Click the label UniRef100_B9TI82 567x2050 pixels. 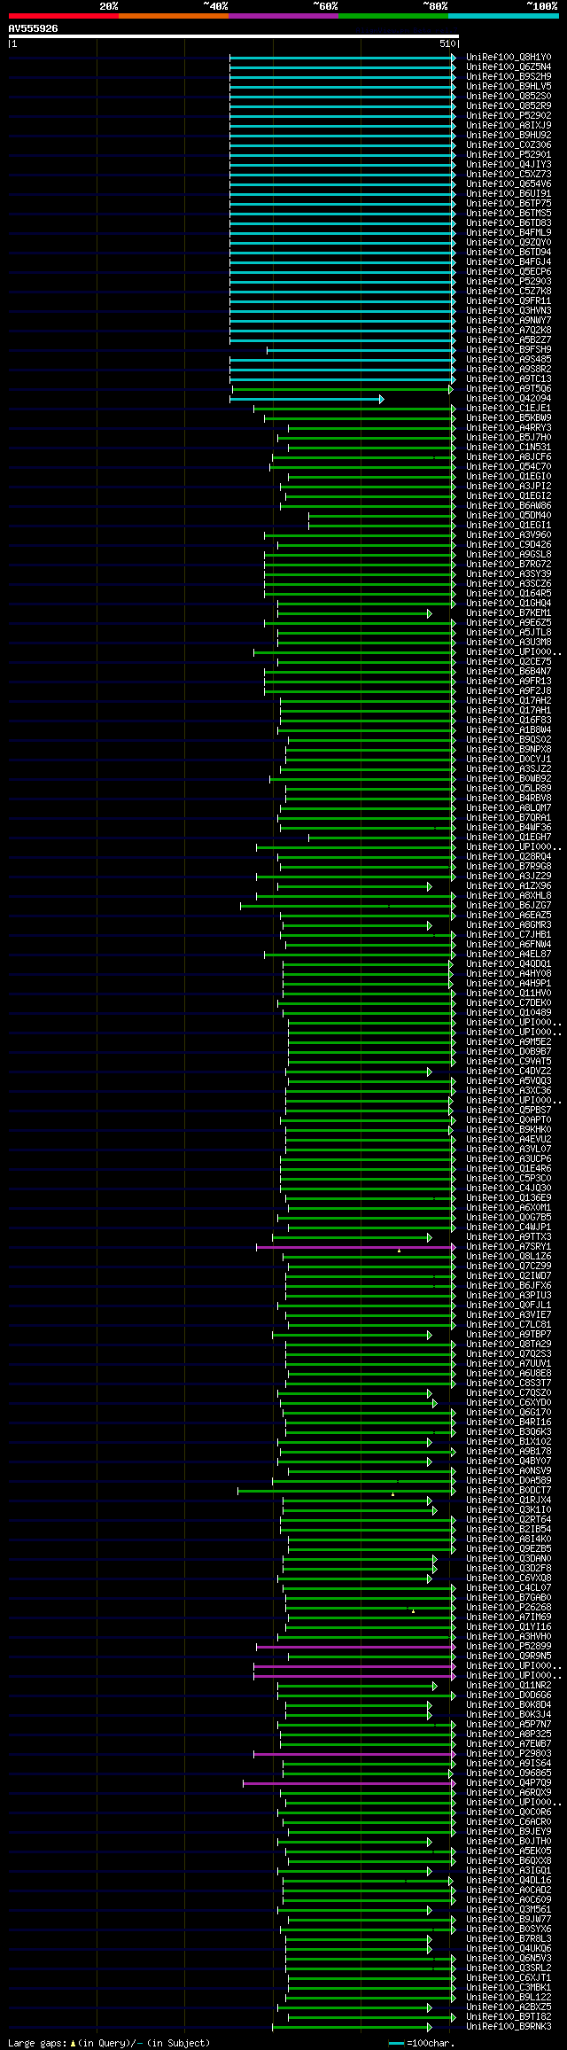point(509,2017)
